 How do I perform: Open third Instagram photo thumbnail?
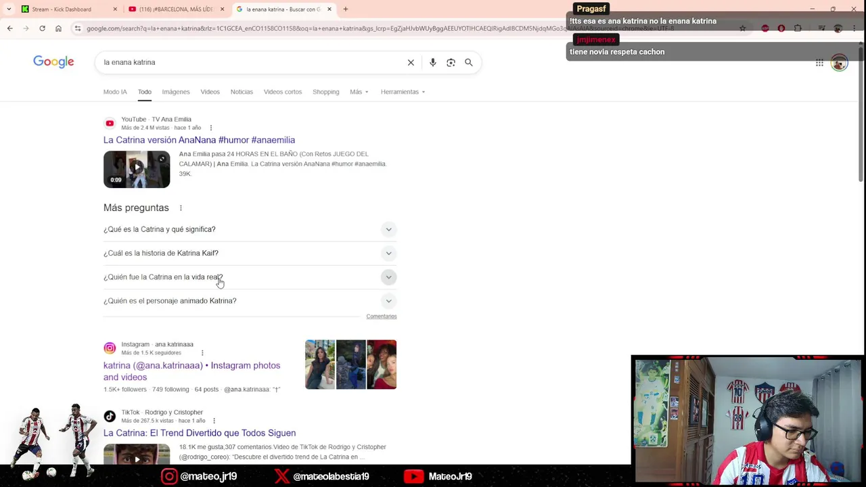click(382, 365)
